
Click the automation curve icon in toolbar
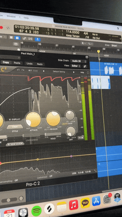point(25,38)
